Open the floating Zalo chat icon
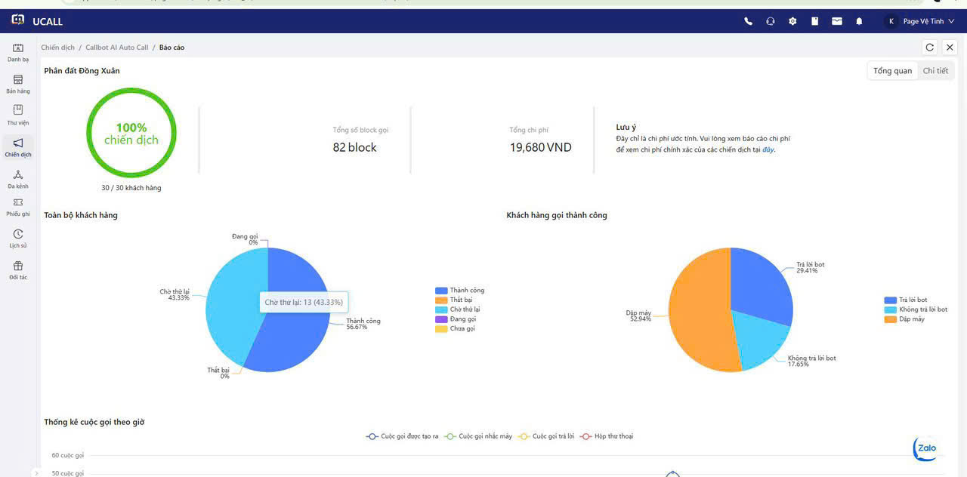967x477 pixels. [x=926, y=448]
